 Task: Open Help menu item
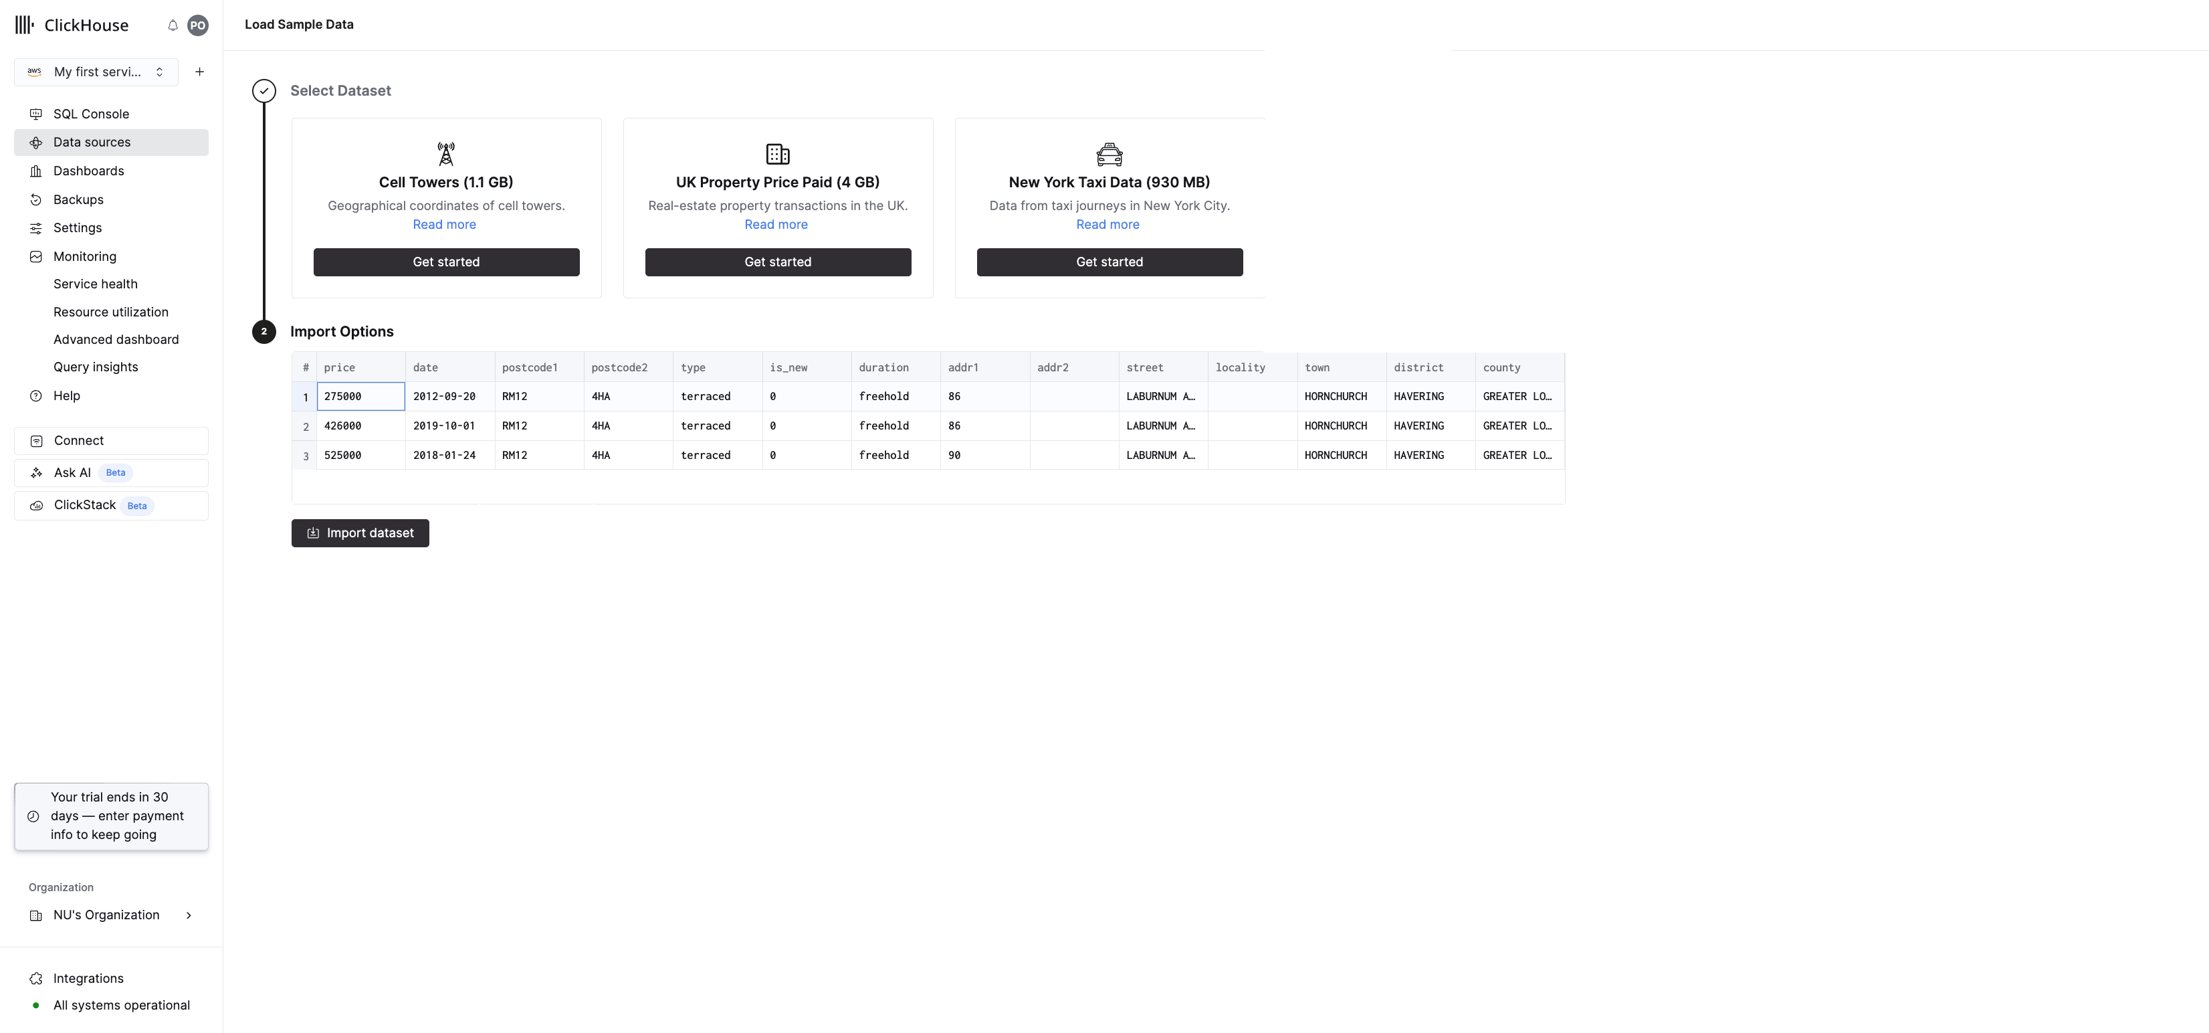tap(112, 396)
